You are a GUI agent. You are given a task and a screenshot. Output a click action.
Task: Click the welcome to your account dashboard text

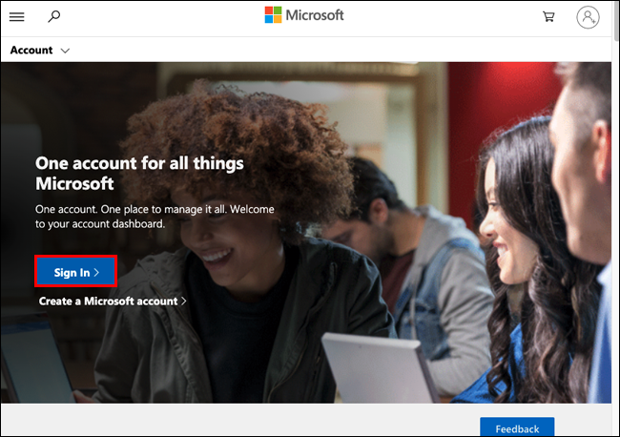click(x=155, y=217)
